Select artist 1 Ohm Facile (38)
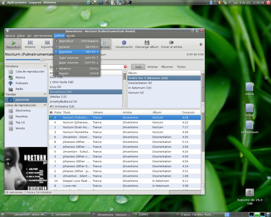Screen dimensions: 271x217 click(x=86, y=82)
